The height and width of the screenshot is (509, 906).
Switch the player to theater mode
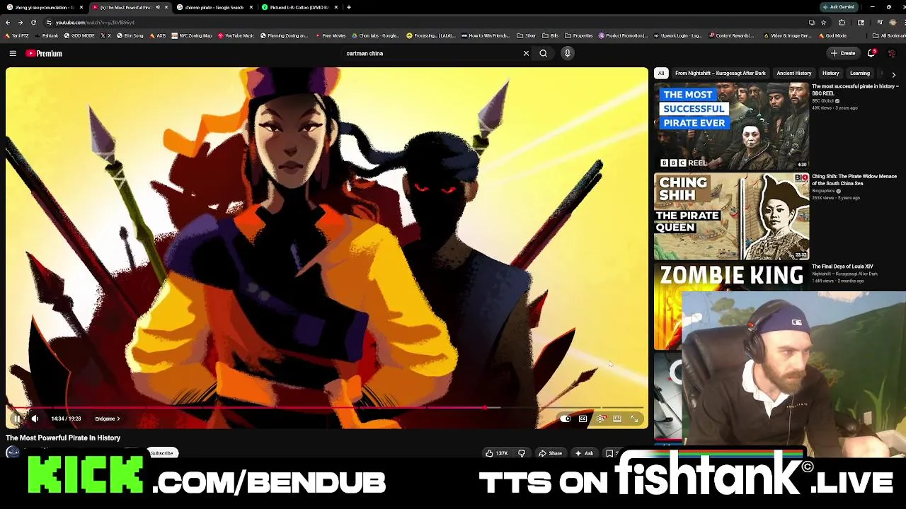point(617,419)
